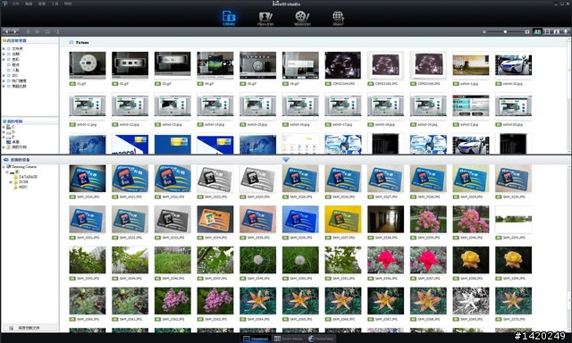This screenshot has width=572, height=343.
Task: Open the 工具 menu
Action: click(x=55, y=4)
